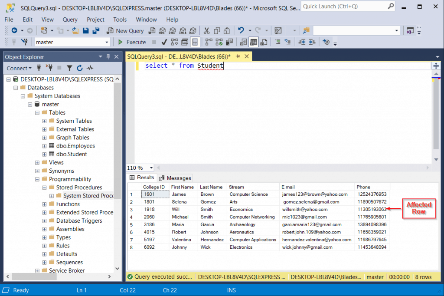
Task: Toggle INS mode in the status bar
Action: click(231, 290)
